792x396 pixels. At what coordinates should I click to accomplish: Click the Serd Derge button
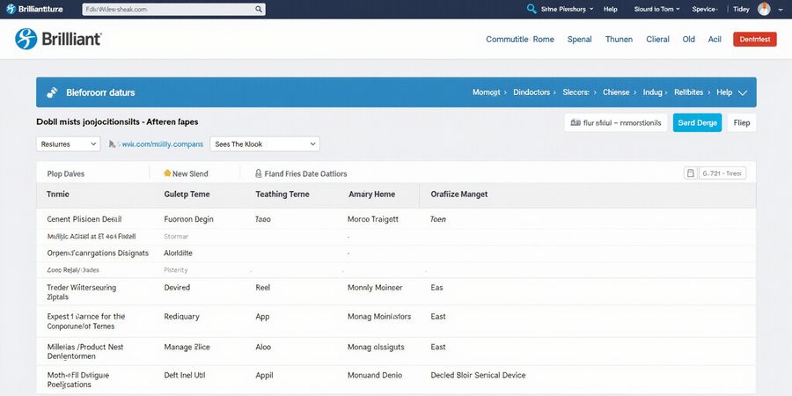coord(697,122)
